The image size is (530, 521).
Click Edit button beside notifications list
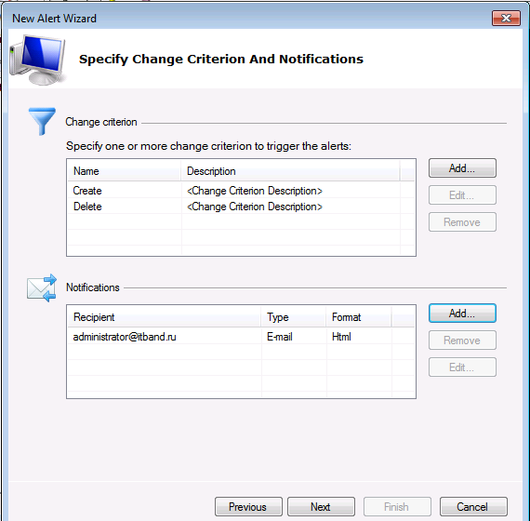click(x=462, y=367)
